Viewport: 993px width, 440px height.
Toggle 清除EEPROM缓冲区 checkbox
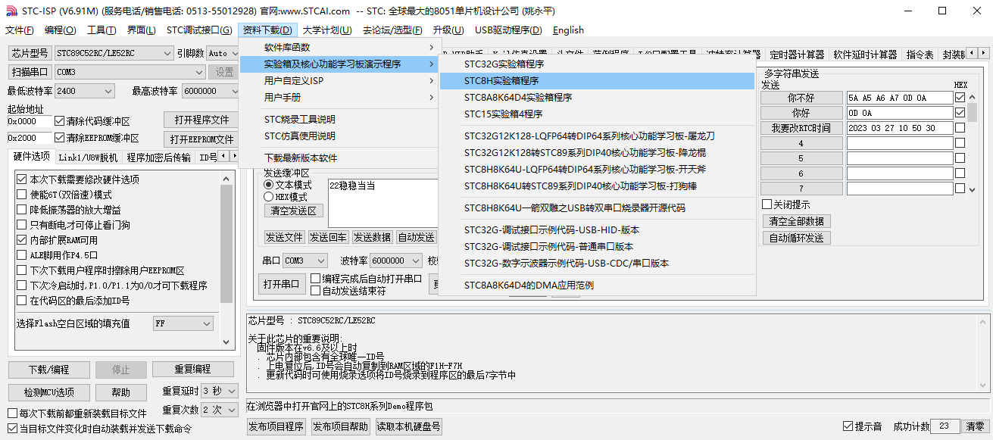pyautogui.click(x=60, y=138)
